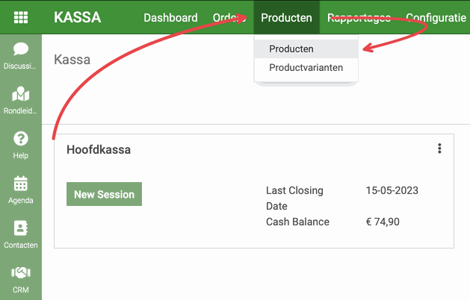
Task: Click the Kassa breadcrumb heading
Action: pyautogui.click(x=72, y=60)
